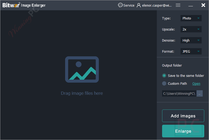Open the Service chat support
The height and width of the screenshot is (140, 209).
(x=126, y=5)
